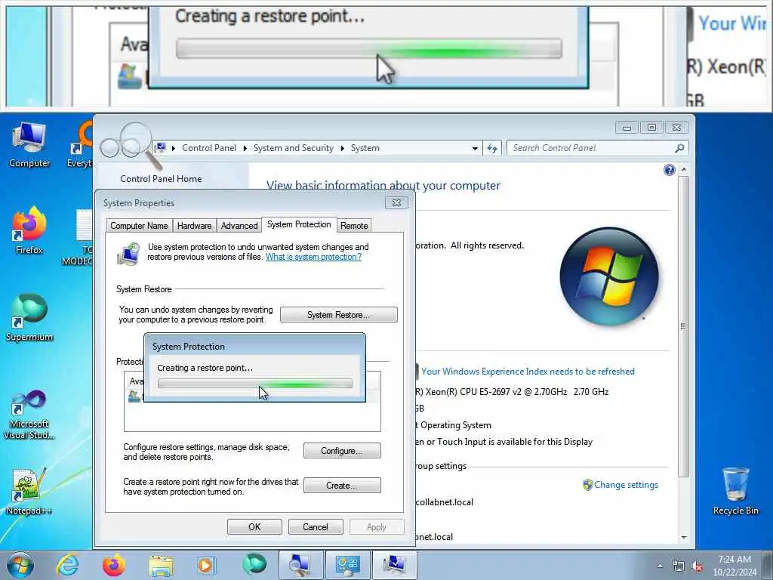The image size is (773, 580).
Task: Open Windows Explorer folder in taskbar
Action: [161, 565]
